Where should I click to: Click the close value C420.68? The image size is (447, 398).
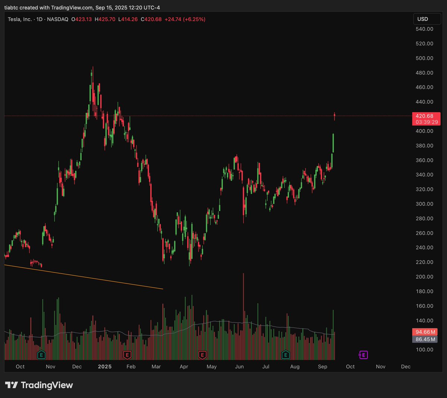point(151,19)
